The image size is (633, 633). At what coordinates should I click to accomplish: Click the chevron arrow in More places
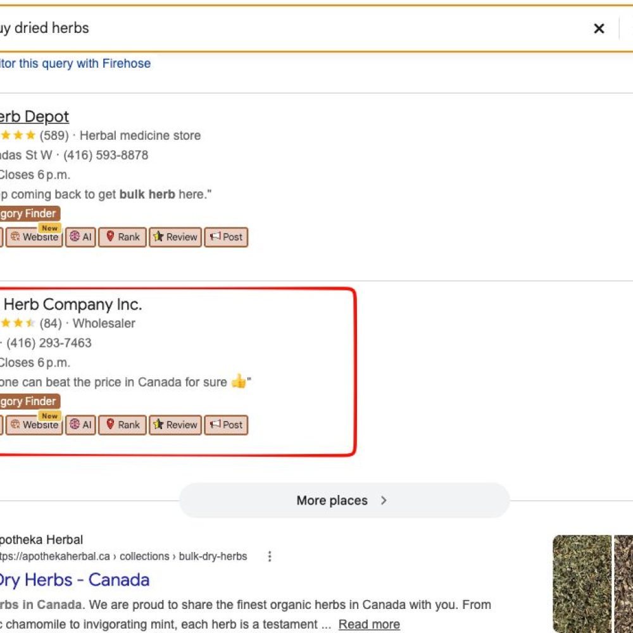[x=384, y=501]
